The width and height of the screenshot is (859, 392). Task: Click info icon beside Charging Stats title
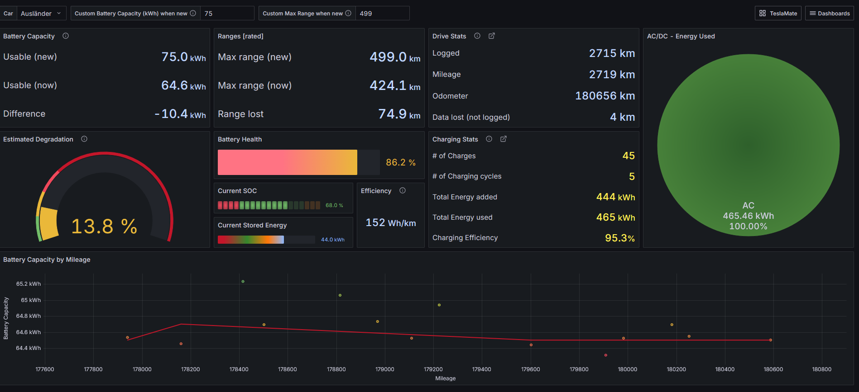click(x=489, y=139)
